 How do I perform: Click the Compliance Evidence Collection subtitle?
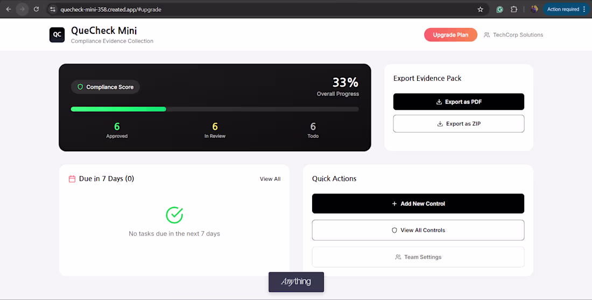coord(112,41)
